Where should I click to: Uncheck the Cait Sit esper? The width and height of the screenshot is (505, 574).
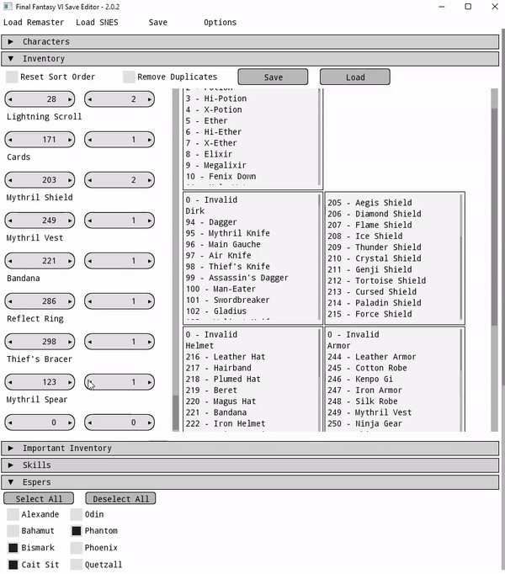tap(13, 565)
